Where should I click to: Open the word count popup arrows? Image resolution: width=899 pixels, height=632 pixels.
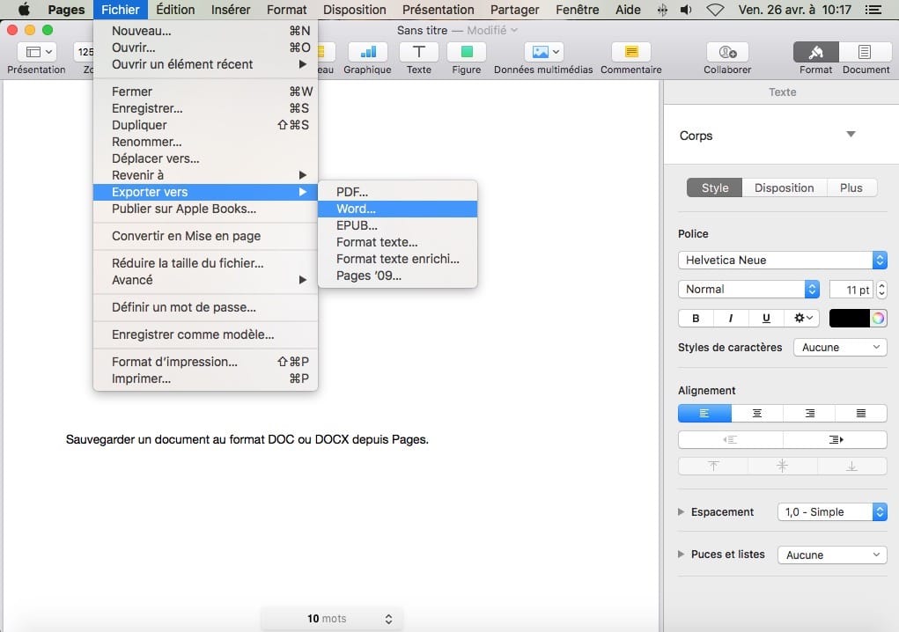388,619
